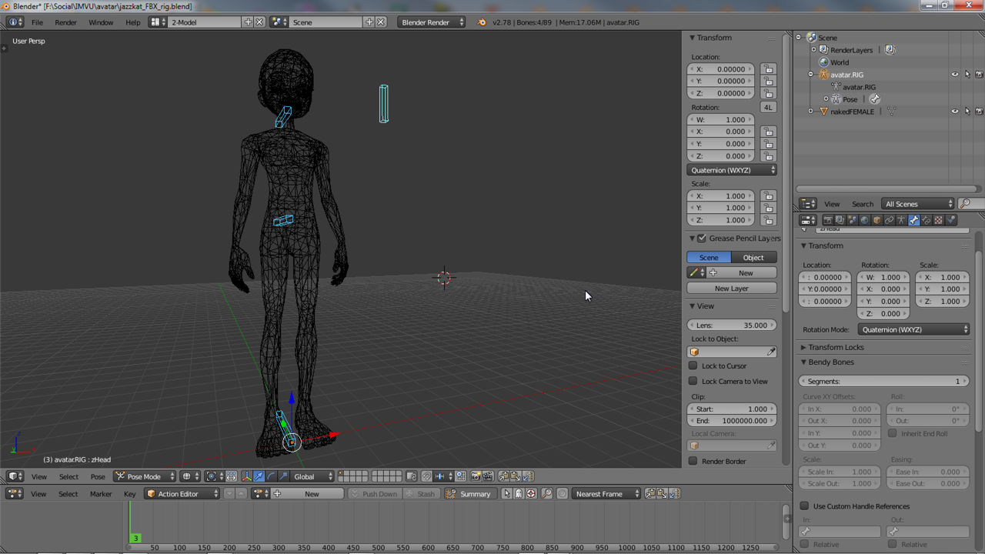Toggle Lock to Cursor option
Image resolution: width=985 pixels, height=554 pixels.
[x=692, y=365]
